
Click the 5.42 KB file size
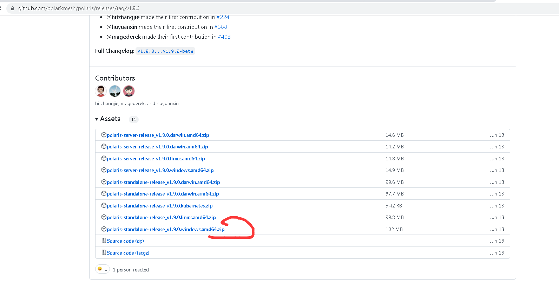coord(394,206)
